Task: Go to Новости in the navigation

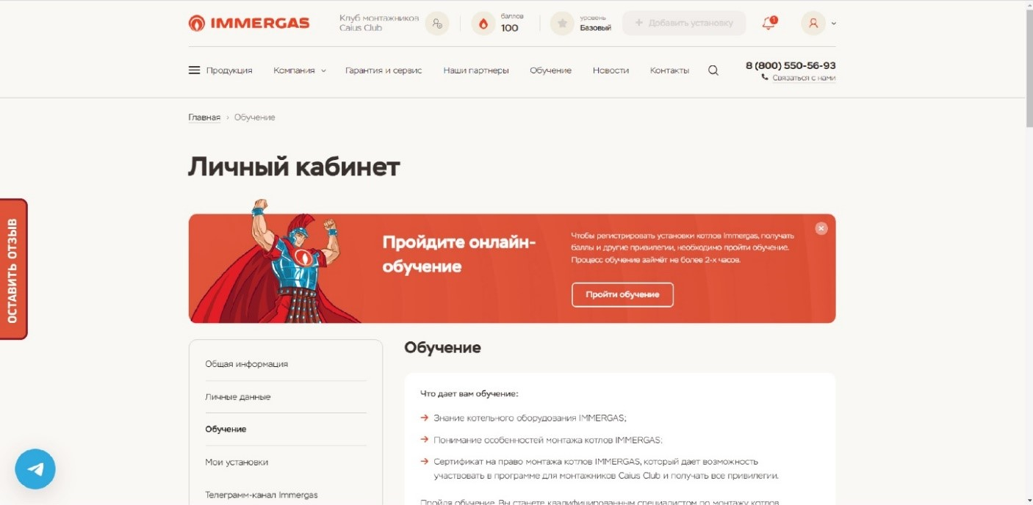Action: [611, 70]
